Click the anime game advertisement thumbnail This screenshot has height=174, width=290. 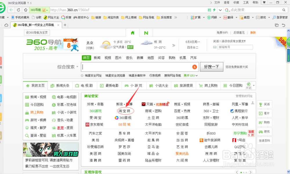coord(51,150)
